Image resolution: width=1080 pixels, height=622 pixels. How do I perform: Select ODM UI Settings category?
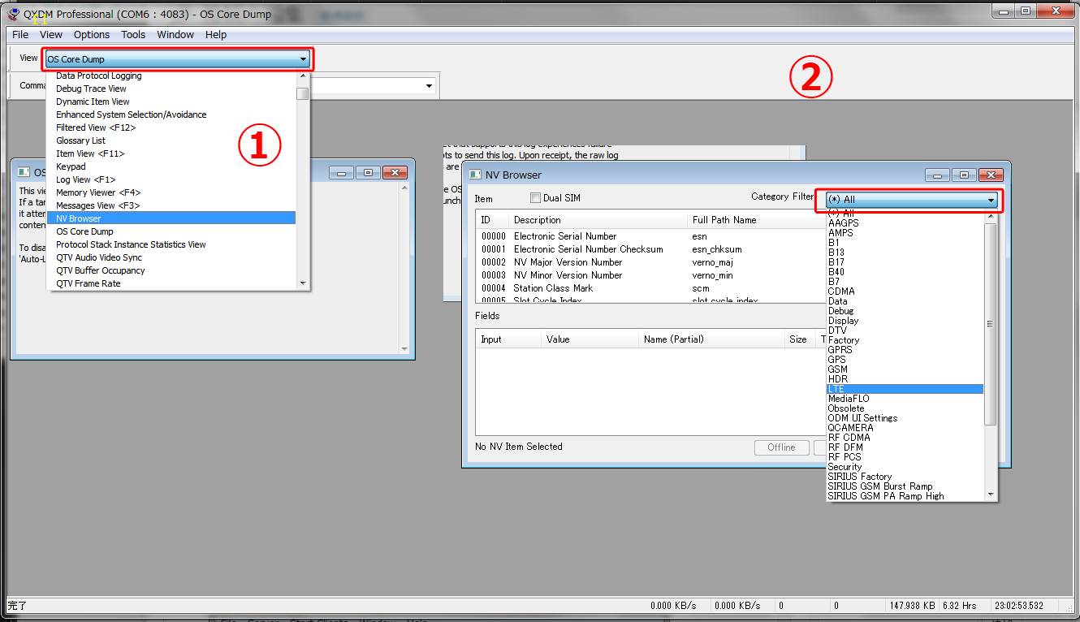pos(862,418)
